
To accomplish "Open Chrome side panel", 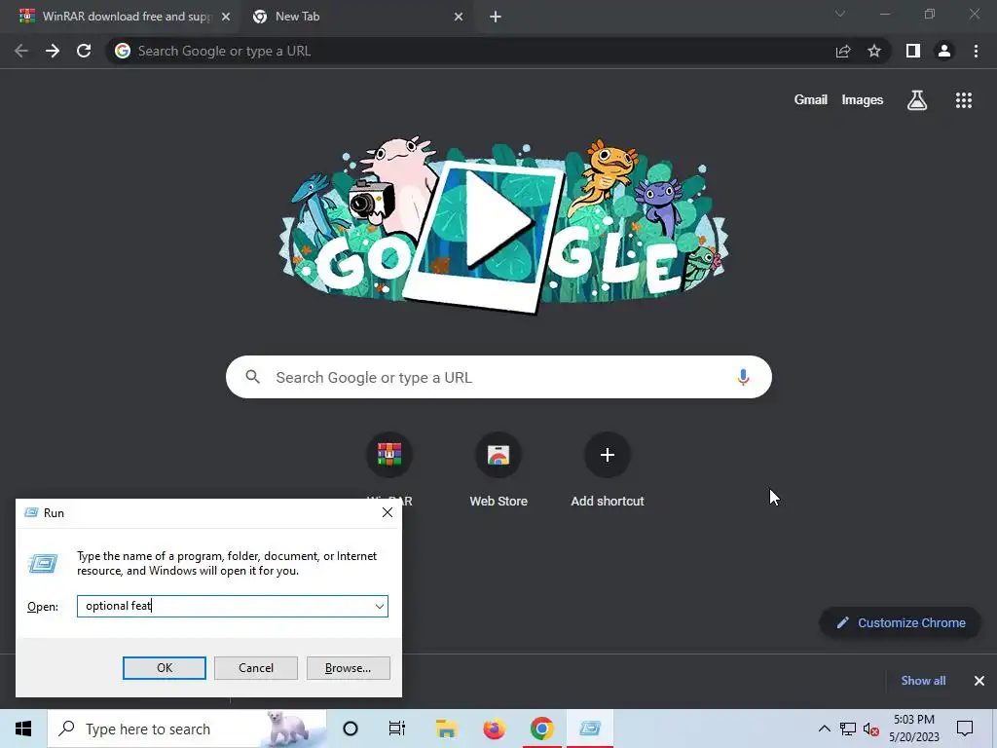I will (x=913, y=51).
